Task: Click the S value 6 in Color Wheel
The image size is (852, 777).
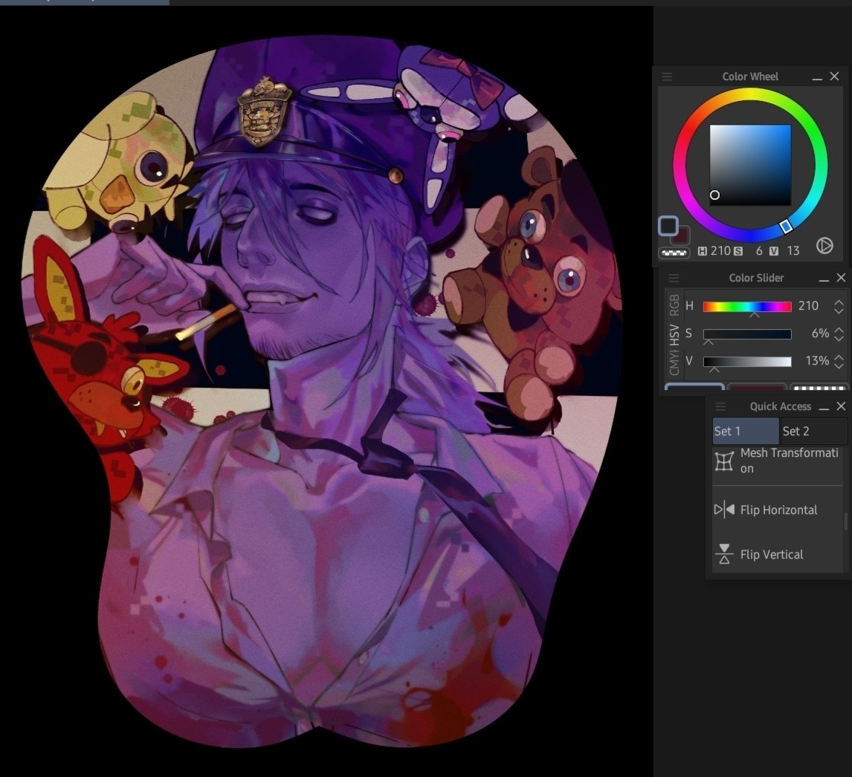Action: 759,251
